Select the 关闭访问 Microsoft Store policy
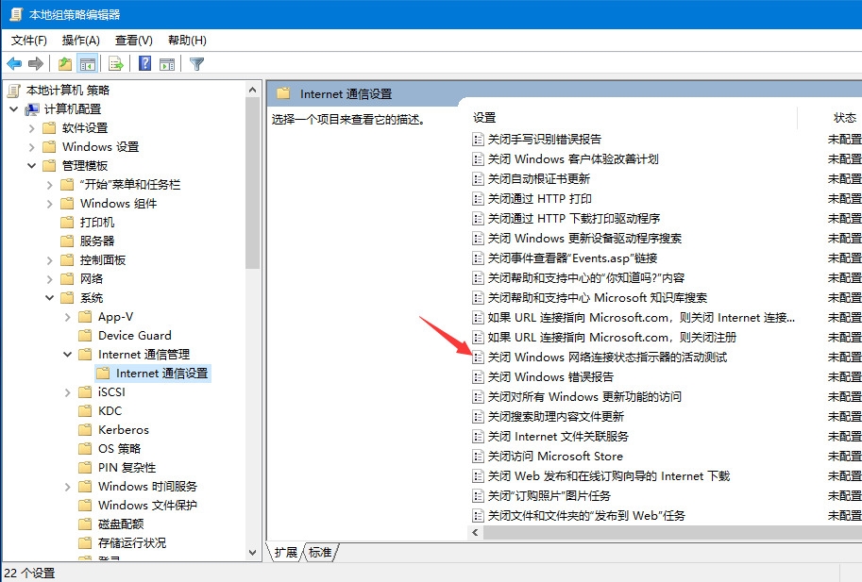The height and width of the screenshot is (582, 862). [x=555, y=457]
